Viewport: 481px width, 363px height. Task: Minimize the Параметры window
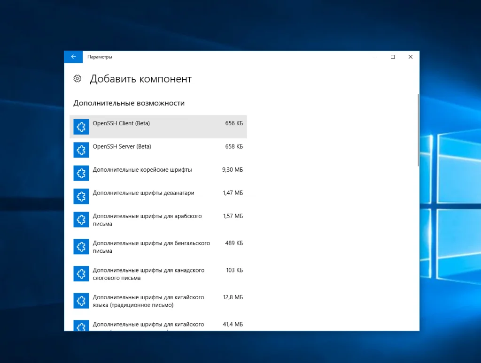tap(375, 57)
